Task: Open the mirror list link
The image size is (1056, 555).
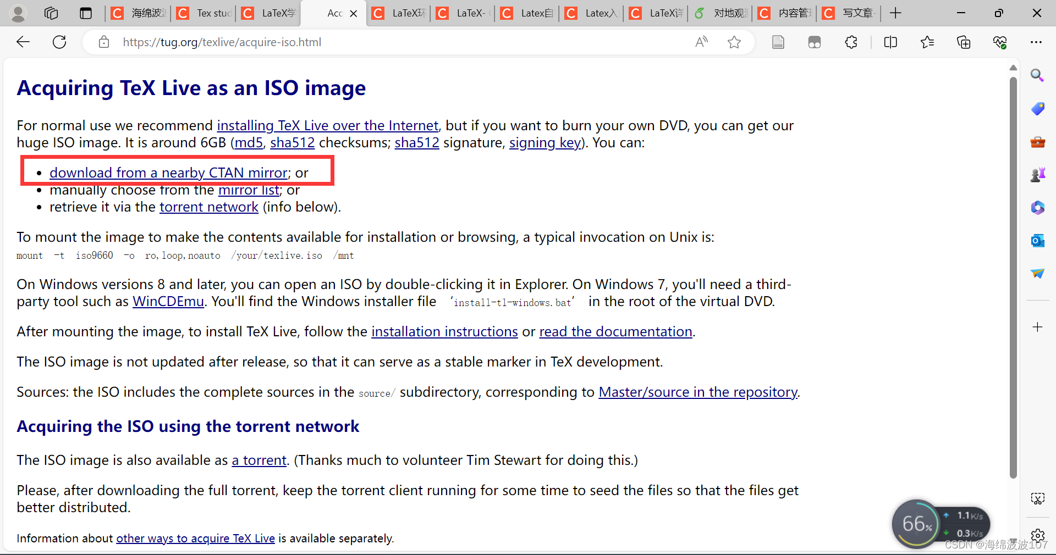Action: coord(249,190)
